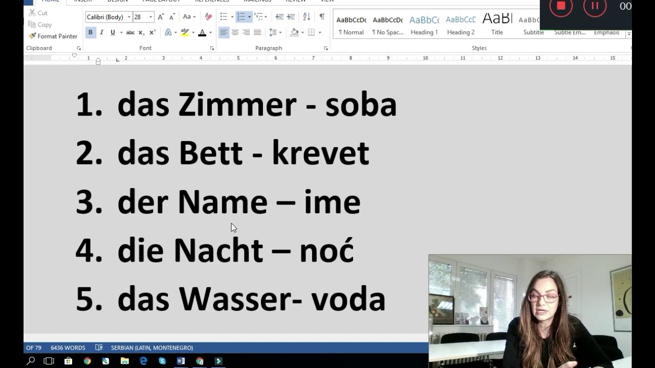
Task: Apply the Title style
Action: tap(497, 25)
